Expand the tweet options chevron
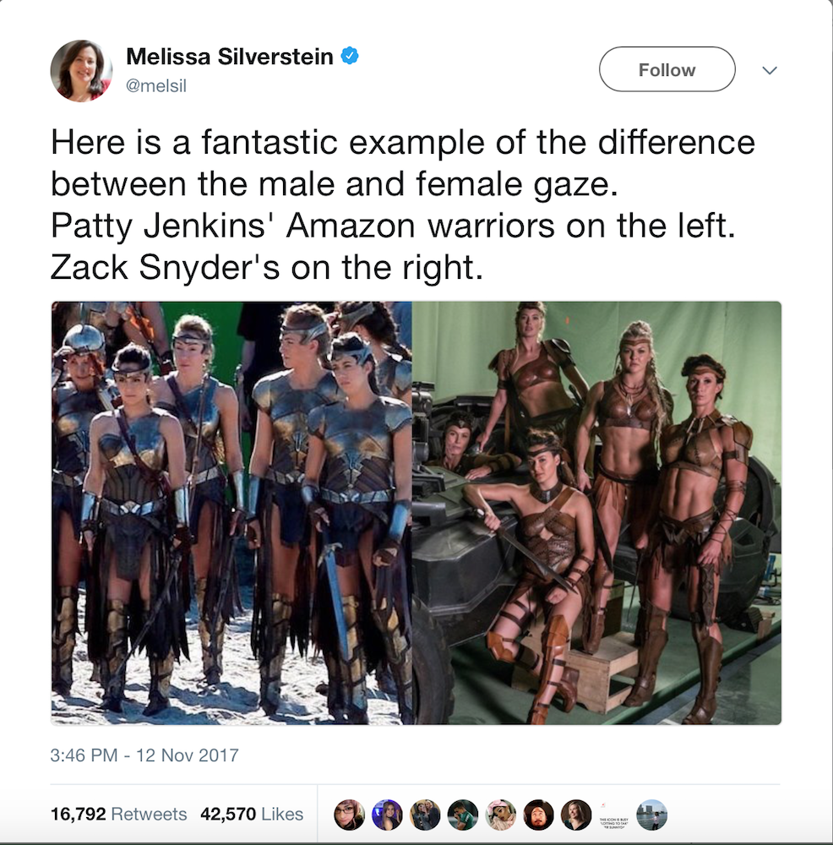 pyautogui.click(x=770, y=70)
